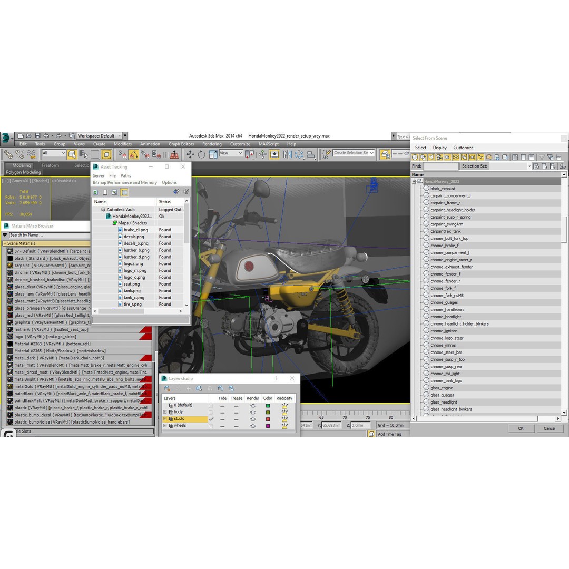
Task: Select the Scale tool in main toolbar
Action: (213, 154)
